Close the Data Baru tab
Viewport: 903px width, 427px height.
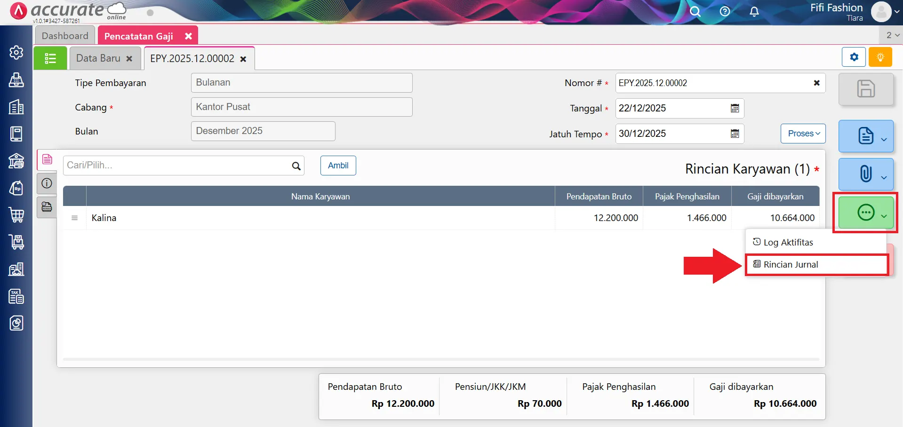point(129,59)
